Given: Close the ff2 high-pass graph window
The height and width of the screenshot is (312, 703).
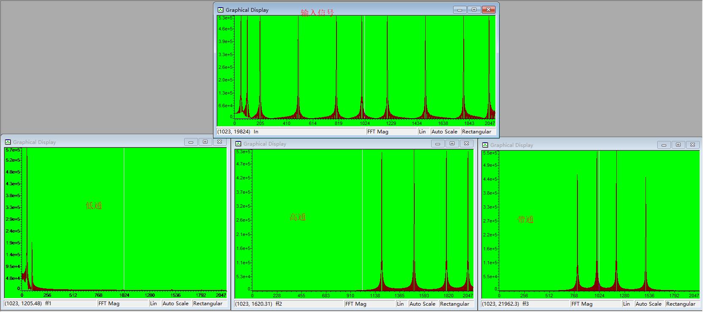Looking at the screenshot, I should coord(466,144).
